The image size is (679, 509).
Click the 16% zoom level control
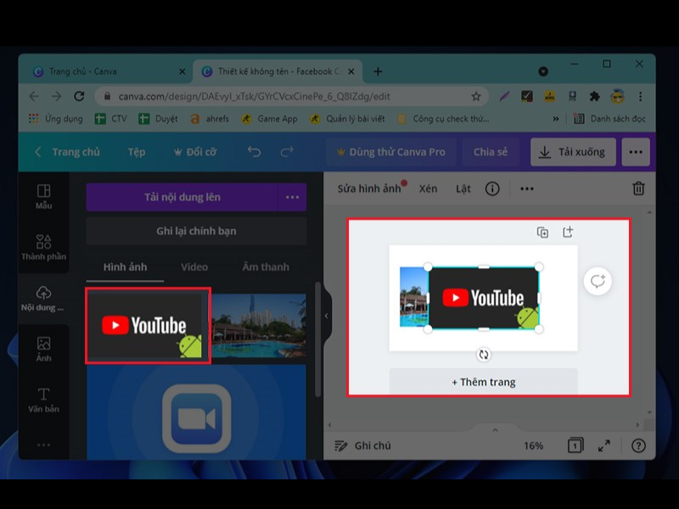[533, 445]
